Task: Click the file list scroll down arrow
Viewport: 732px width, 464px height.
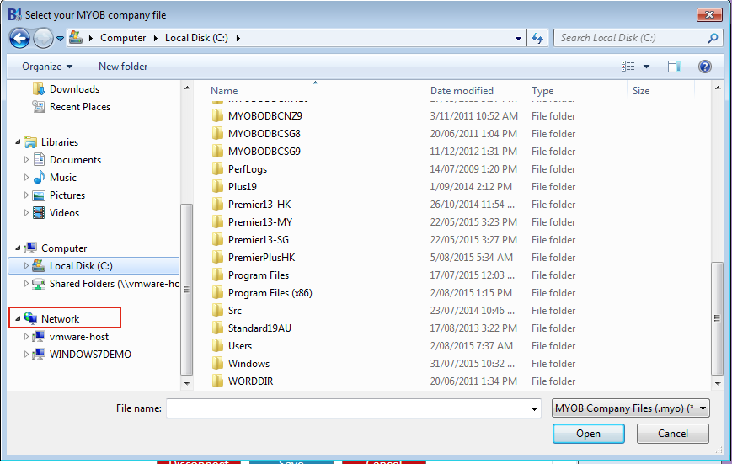Action: pyautogui.click(x=718, y=384)
